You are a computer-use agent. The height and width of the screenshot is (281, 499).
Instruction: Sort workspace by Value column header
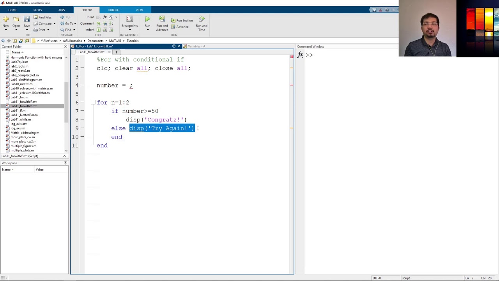(x=39, y=169)
